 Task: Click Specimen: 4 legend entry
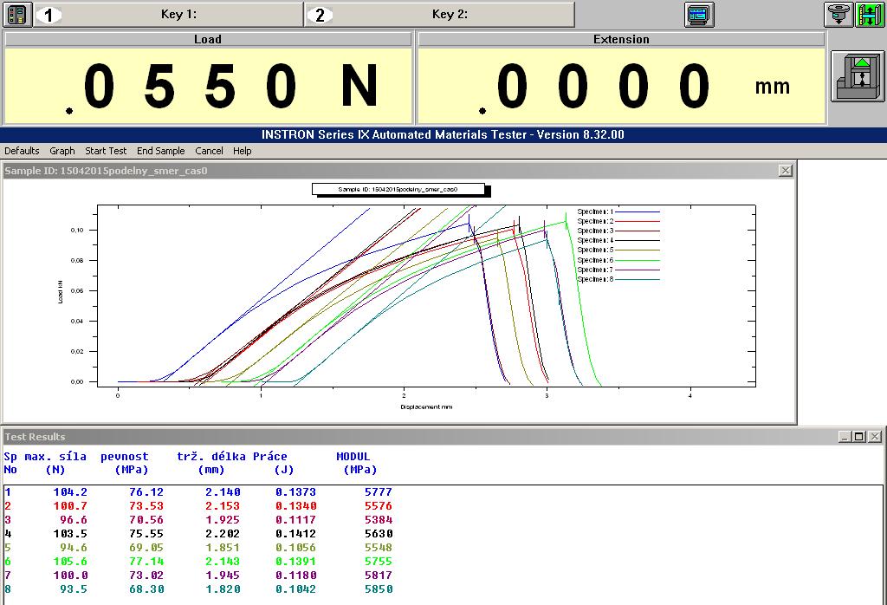(x=618, y=241)
